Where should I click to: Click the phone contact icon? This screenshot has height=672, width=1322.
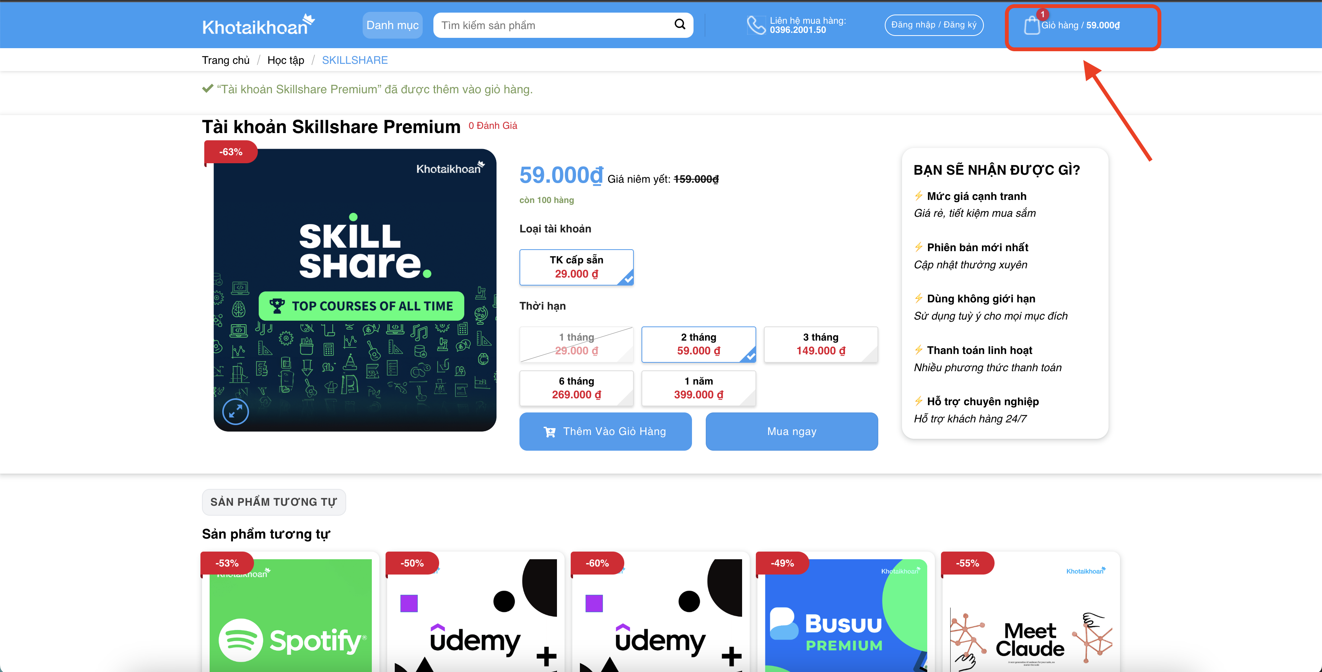(x=755, y=25)
